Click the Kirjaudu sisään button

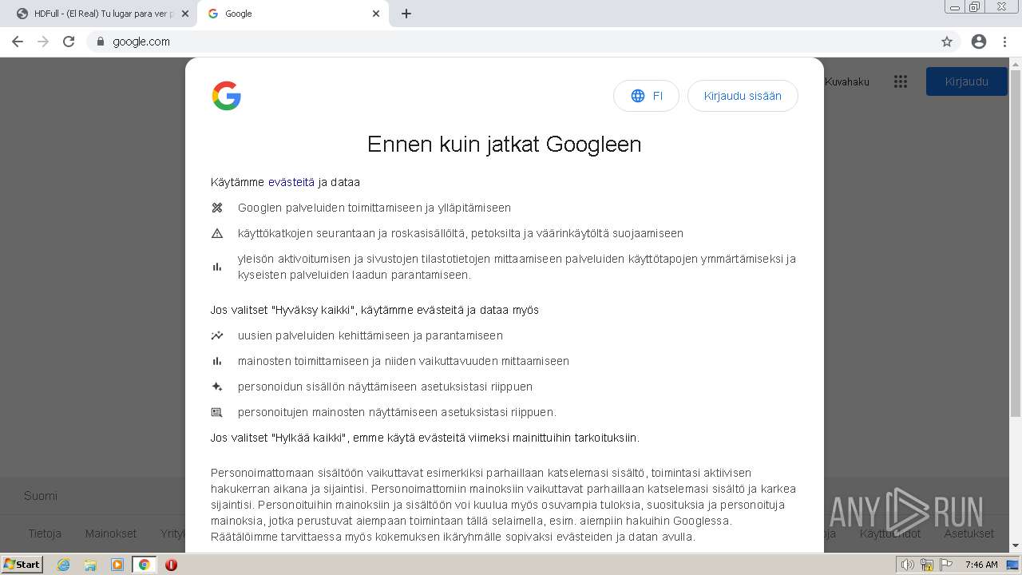[743, 96]
